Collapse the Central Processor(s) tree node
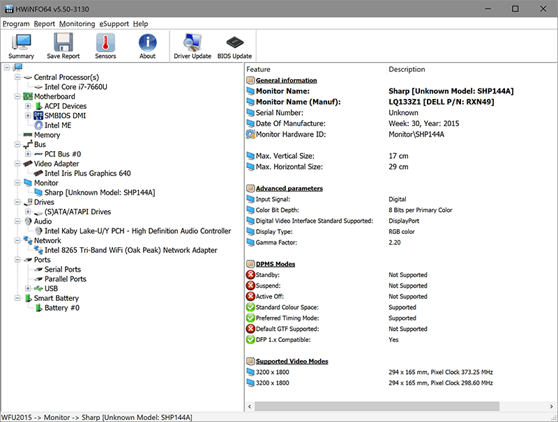 17,77
